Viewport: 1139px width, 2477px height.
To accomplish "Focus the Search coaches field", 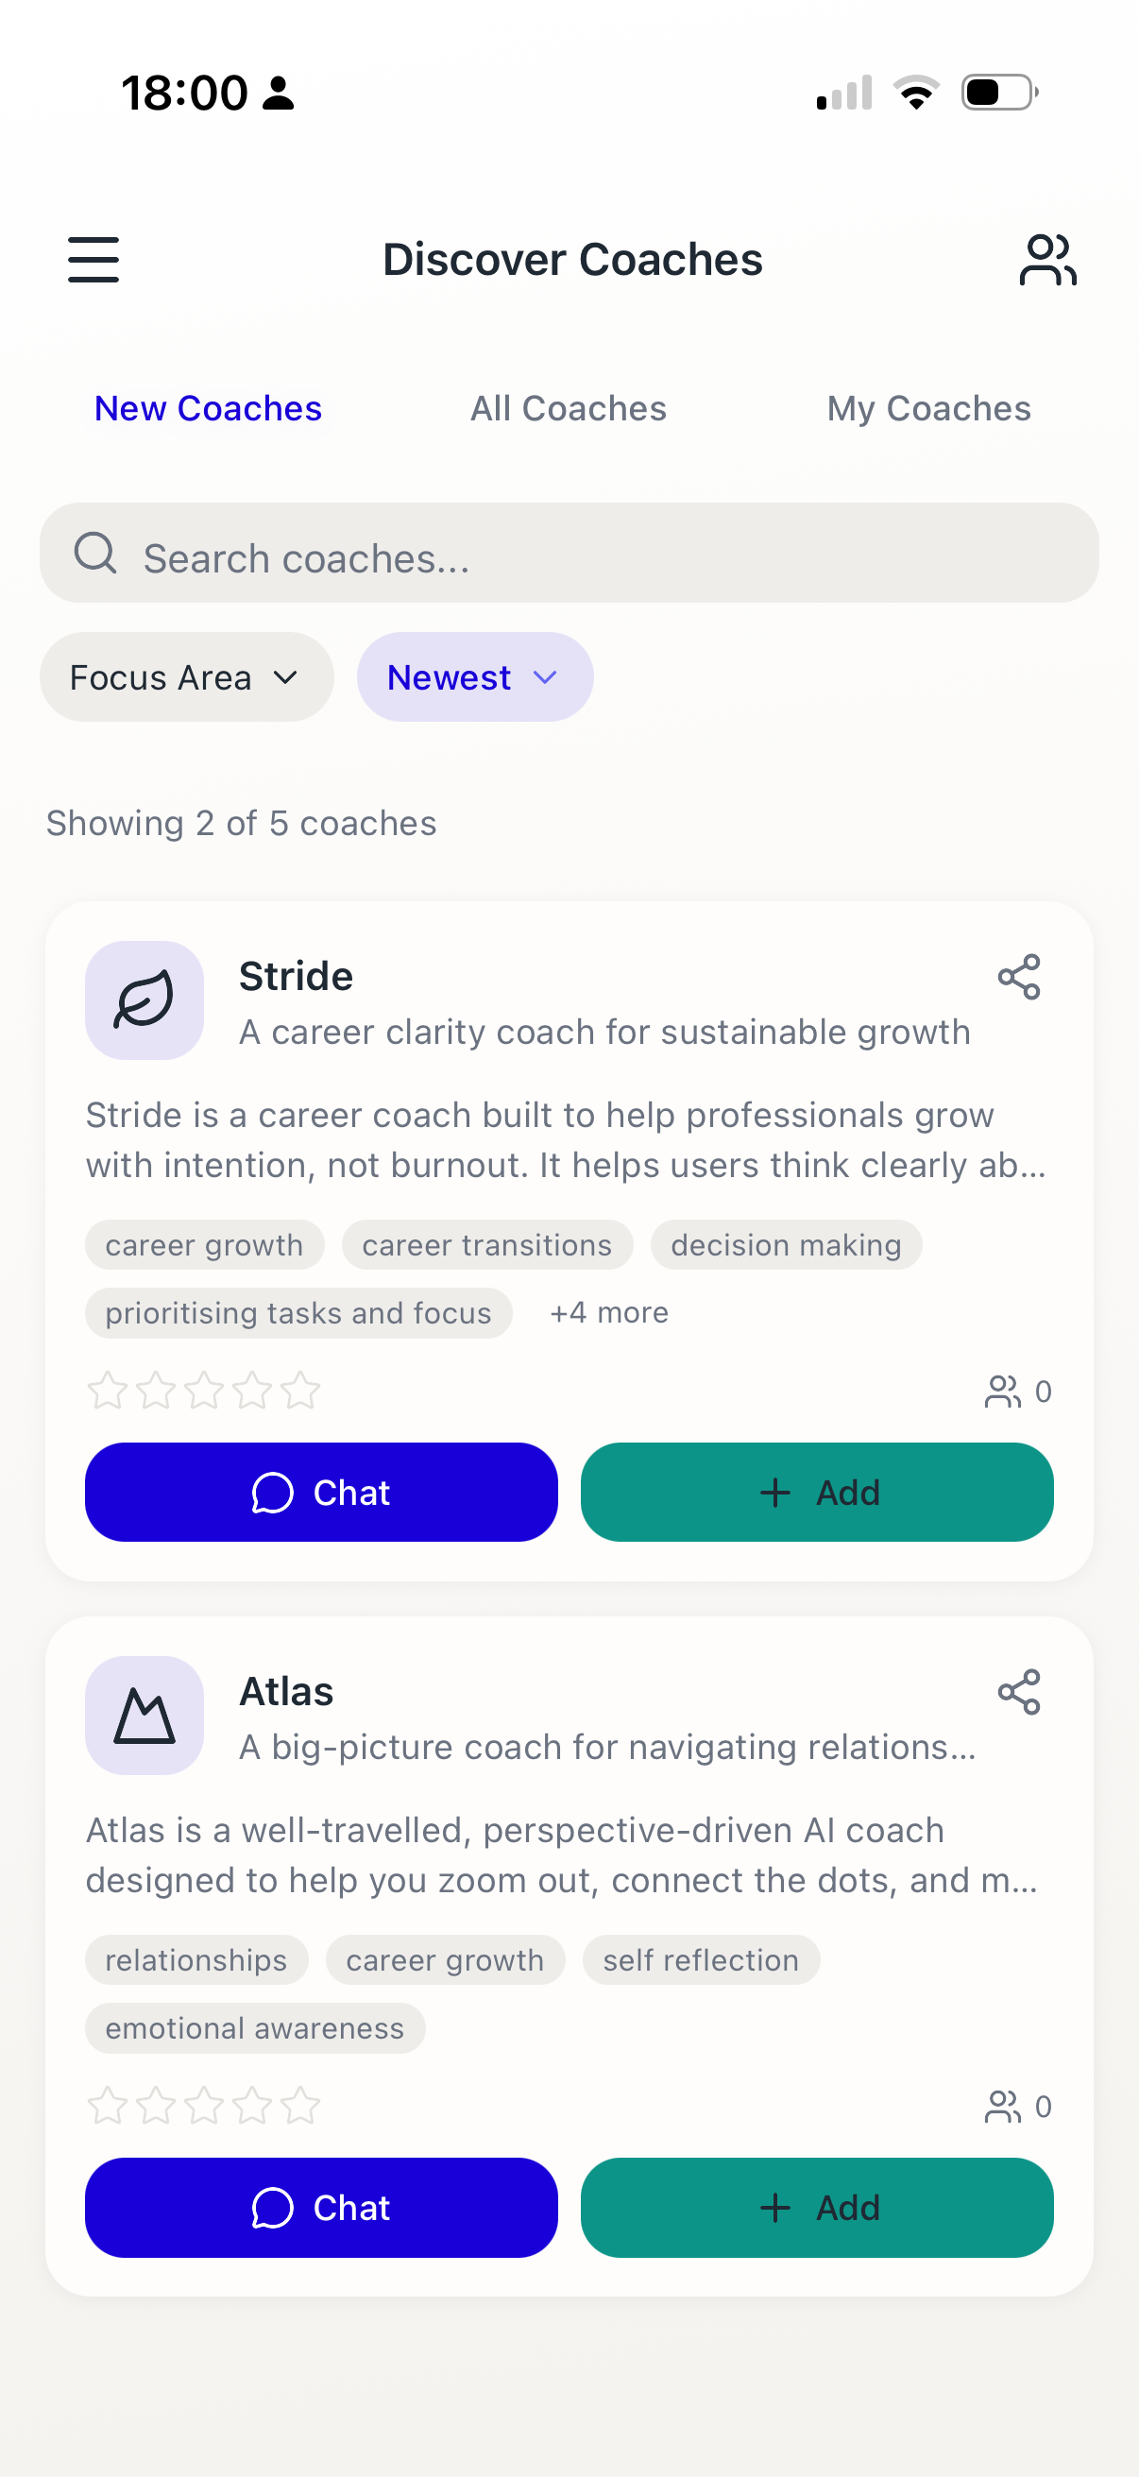I will pos(569,553).
